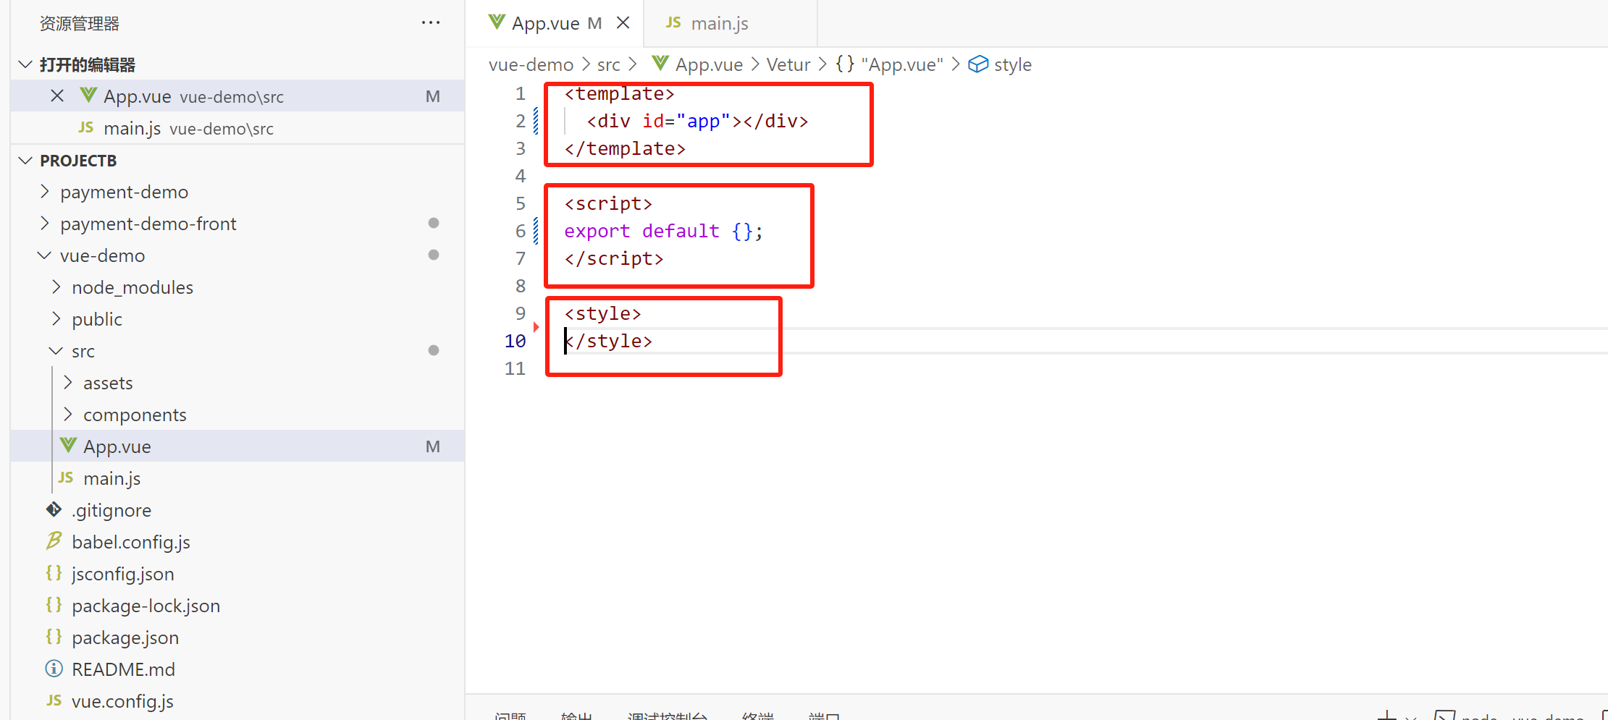Click the braces icon beside package.json

pyautogui.click(x=54, y=637)
